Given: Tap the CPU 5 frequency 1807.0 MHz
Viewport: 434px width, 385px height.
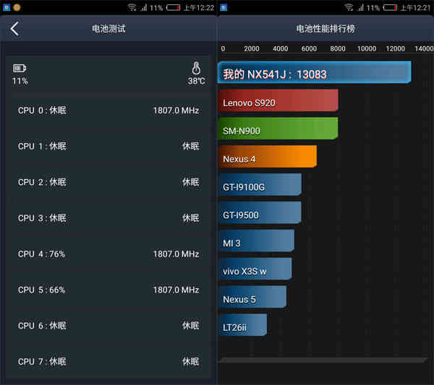Looking at the screenshot, I should [176, 290].
